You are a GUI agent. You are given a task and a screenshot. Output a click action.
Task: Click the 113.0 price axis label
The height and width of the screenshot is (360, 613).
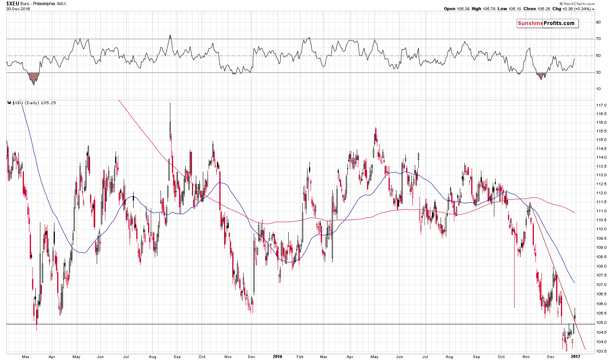(x=602, y=175)
